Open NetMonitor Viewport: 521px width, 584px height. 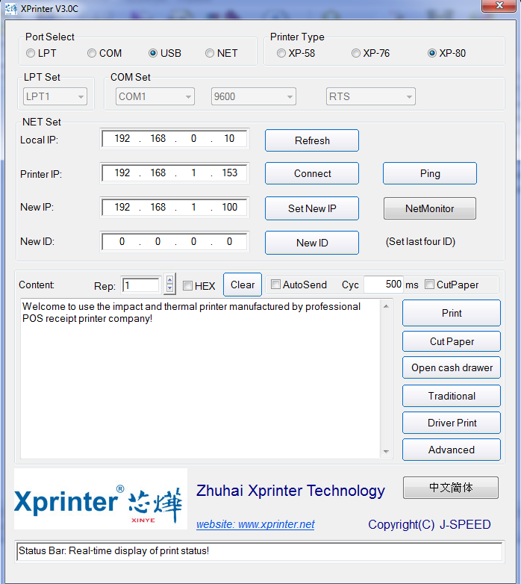coord(430,208)
